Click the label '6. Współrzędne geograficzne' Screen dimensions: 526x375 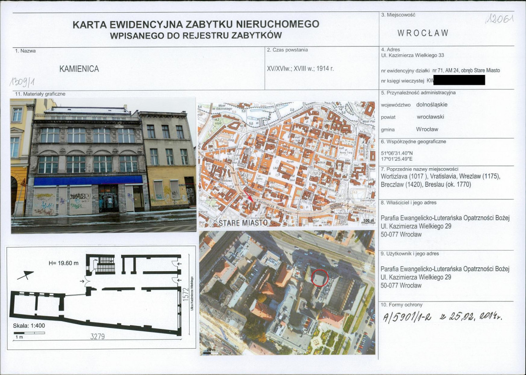414,142
